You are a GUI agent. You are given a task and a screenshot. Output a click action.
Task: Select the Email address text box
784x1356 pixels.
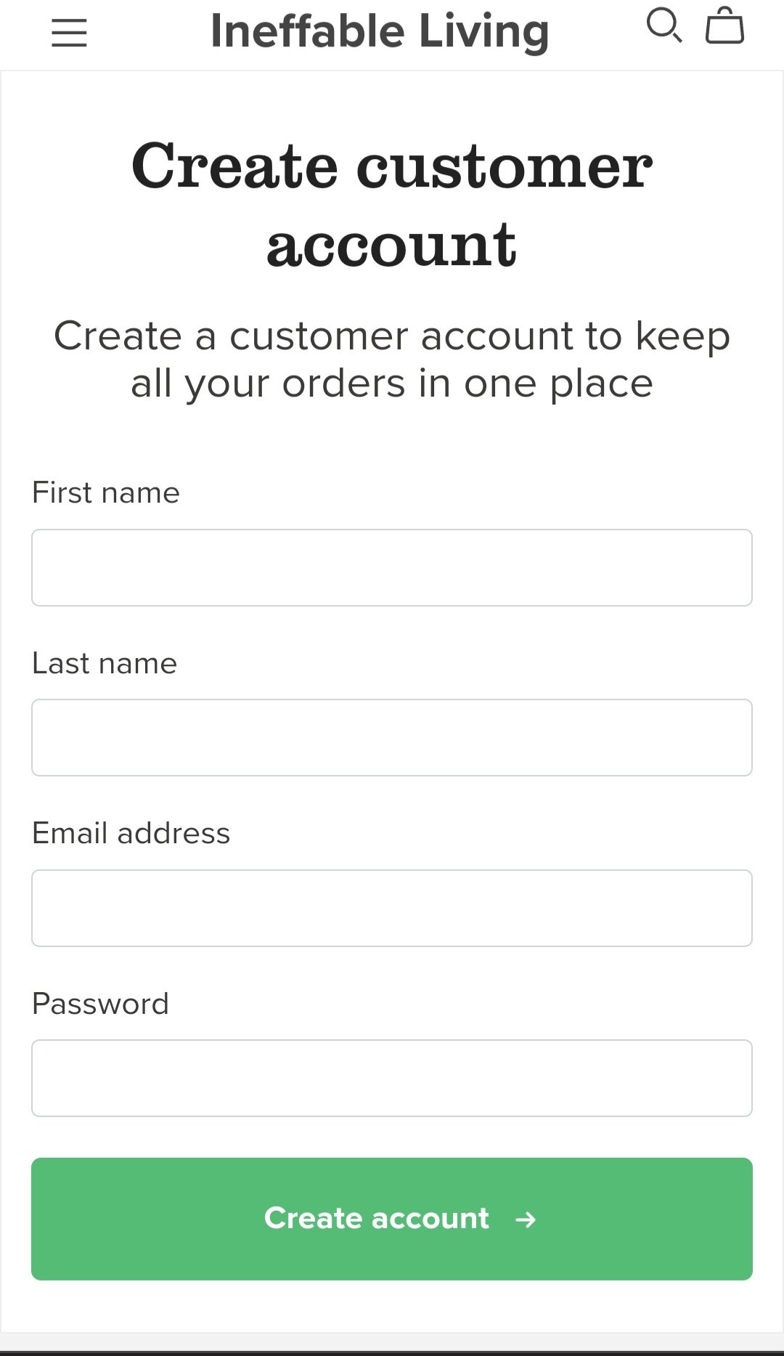(392, 908)
